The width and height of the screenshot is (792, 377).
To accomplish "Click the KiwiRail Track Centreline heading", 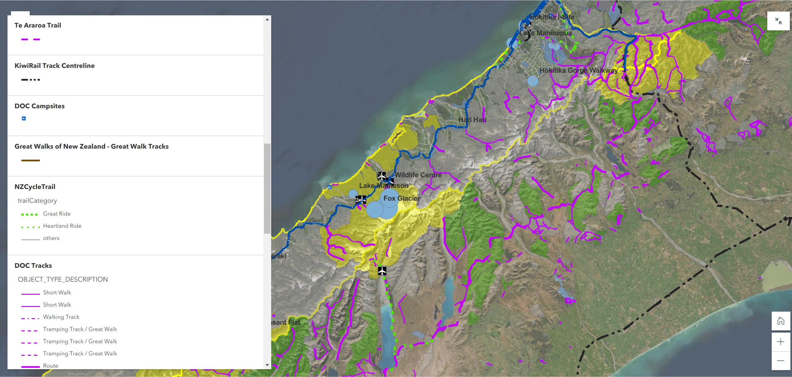I will tap(54, 66).
